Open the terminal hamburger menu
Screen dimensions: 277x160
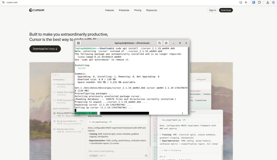166,43
